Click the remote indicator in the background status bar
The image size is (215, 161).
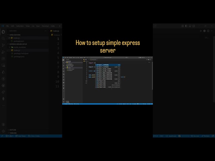click(x=2, y=136)
